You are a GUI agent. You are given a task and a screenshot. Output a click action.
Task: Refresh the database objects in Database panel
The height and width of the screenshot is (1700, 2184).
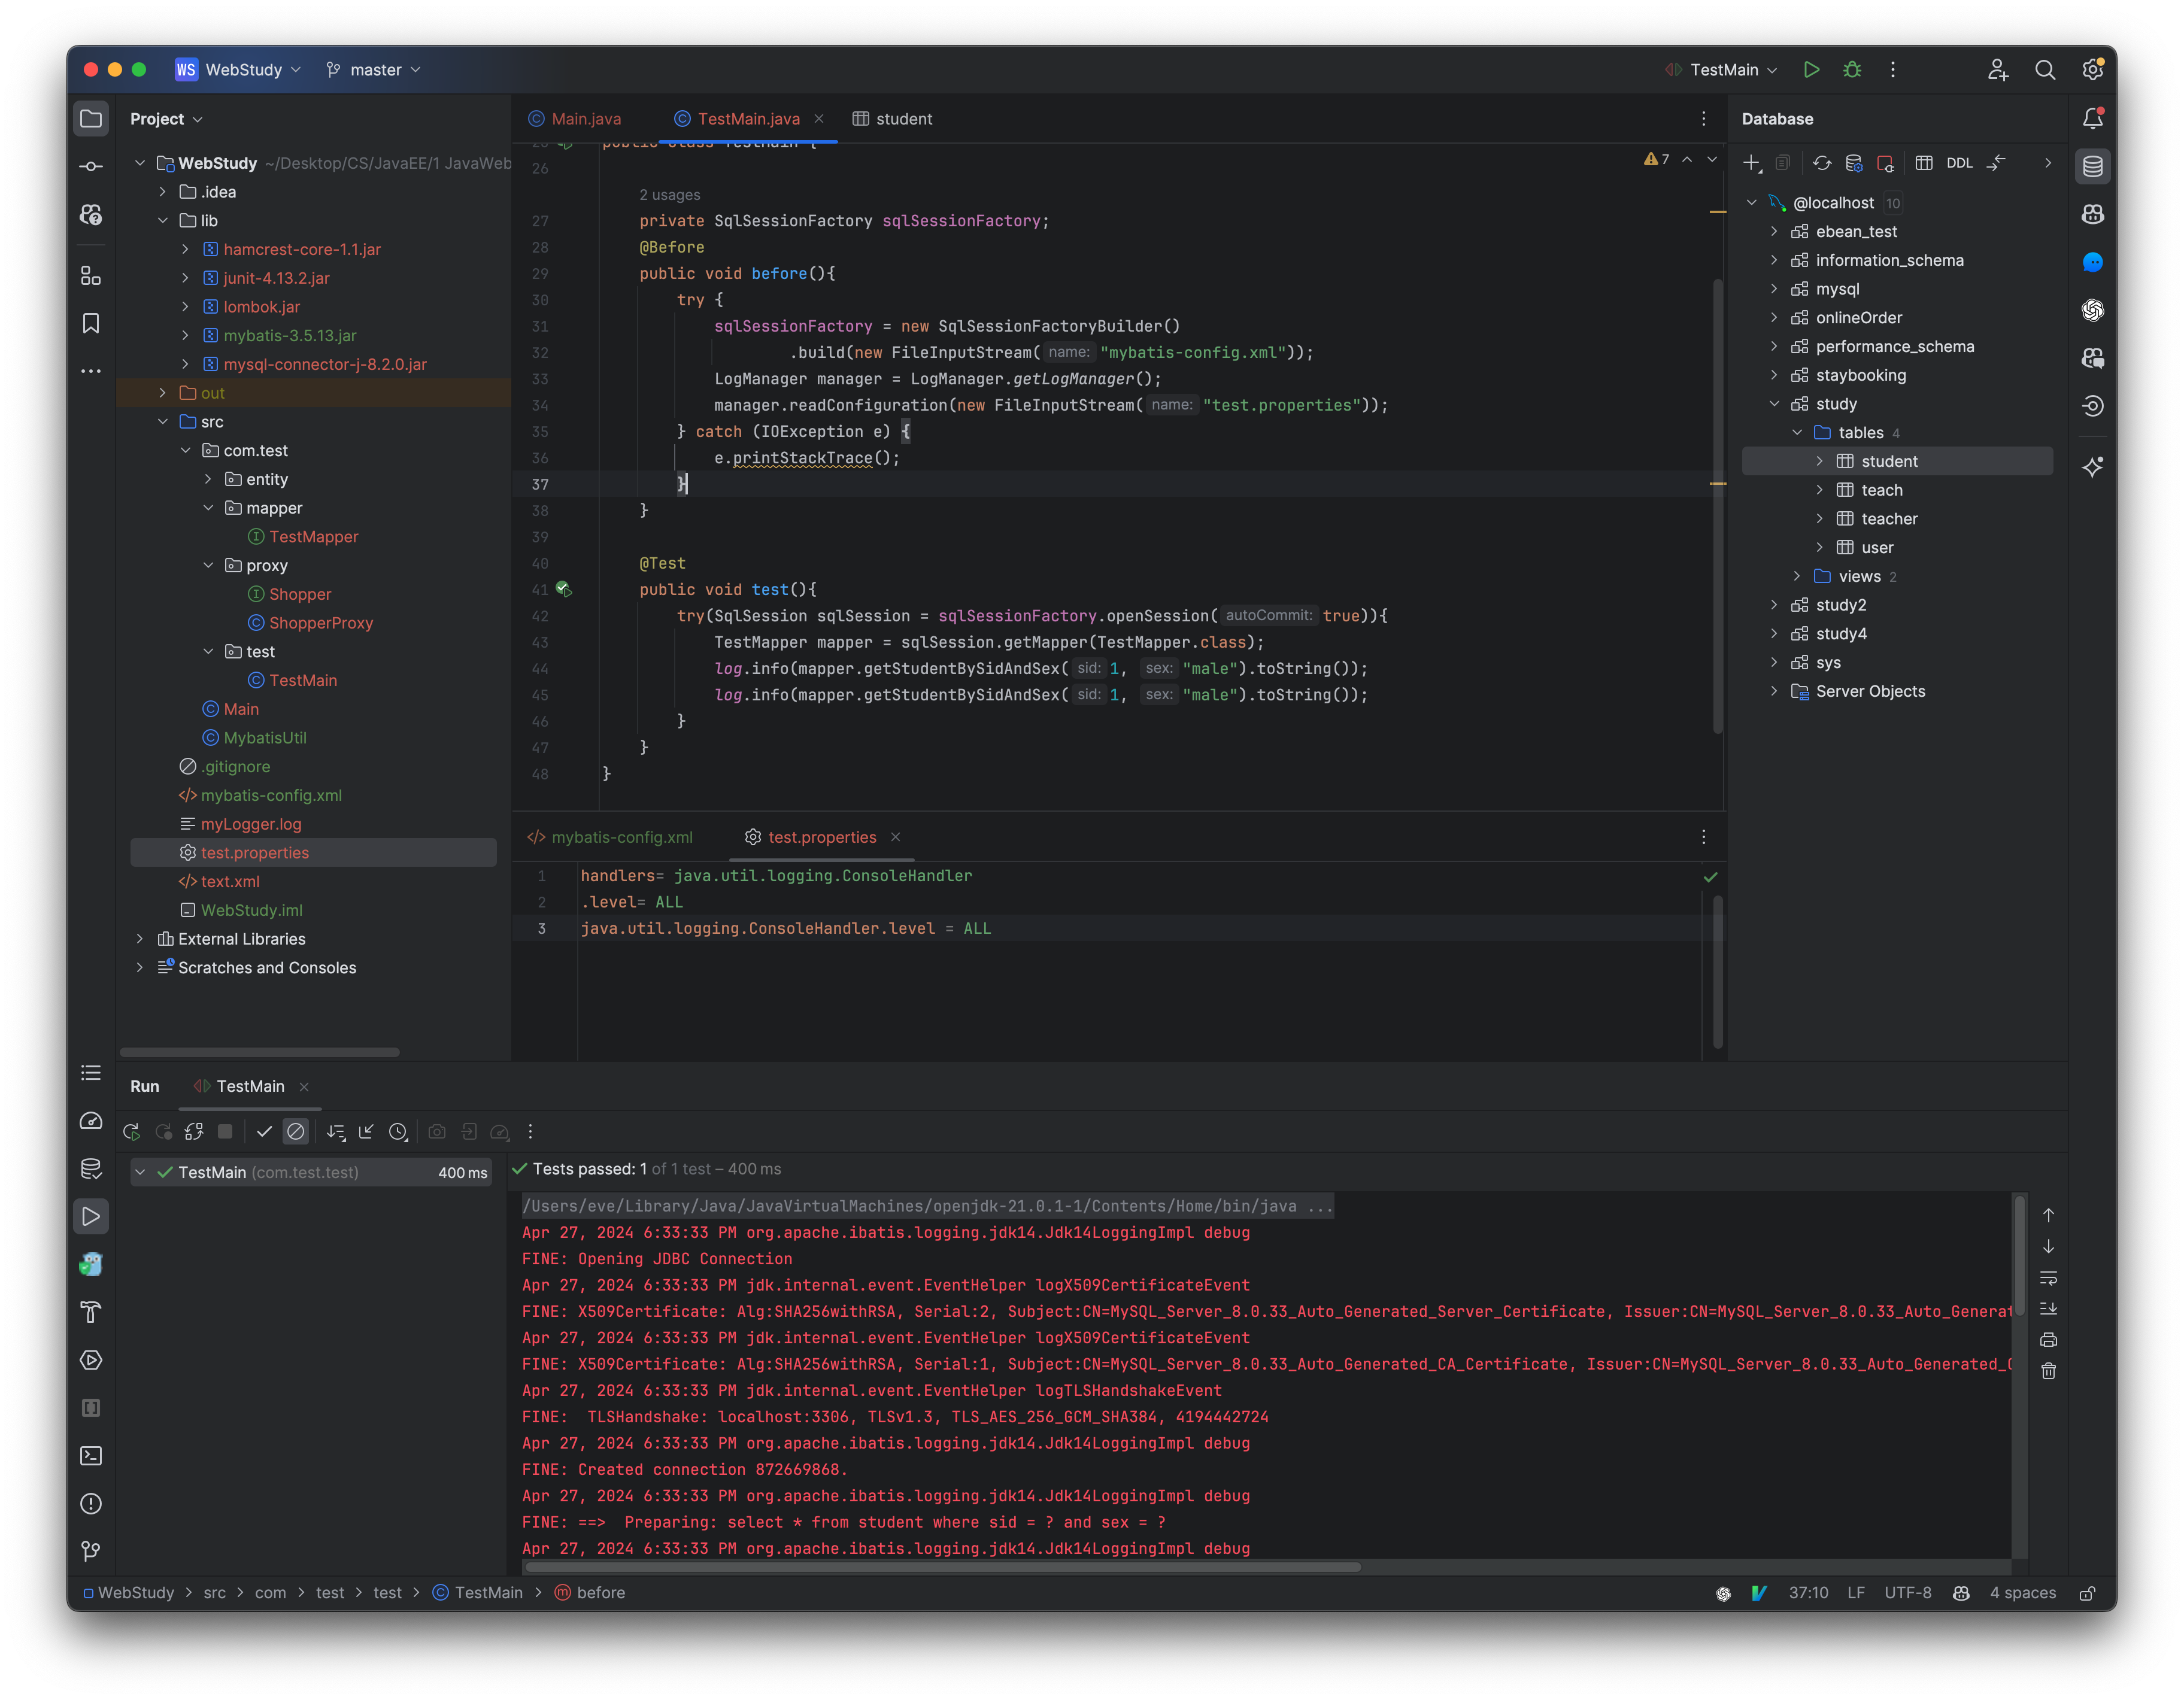point(1822,165)
